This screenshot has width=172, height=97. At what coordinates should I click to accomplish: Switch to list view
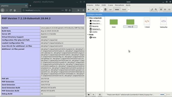coord(165,10)
